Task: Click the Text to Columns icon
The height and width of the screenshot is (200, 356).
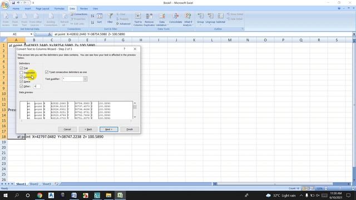Action: pos(138,19)
